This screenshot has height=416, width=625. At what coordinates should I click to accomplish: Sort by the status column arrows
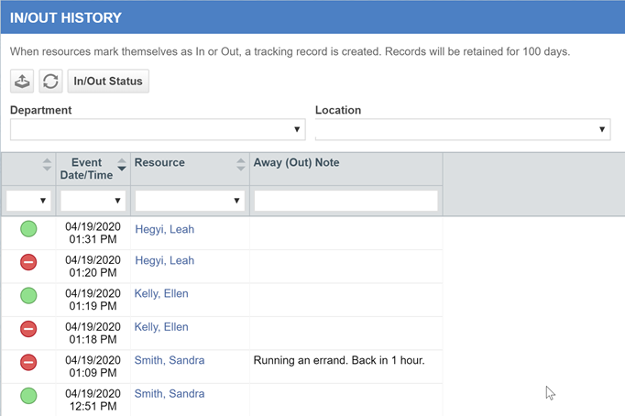[x=47, y=165]
